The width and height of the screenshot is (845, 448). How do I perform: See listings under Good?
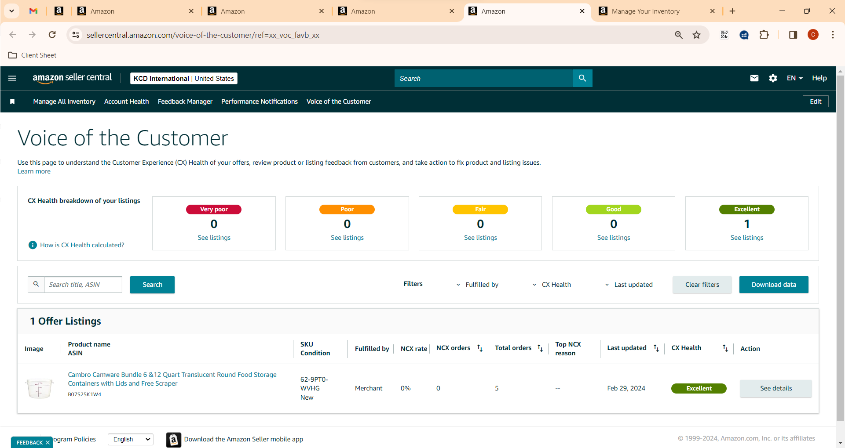coord(614,238)
